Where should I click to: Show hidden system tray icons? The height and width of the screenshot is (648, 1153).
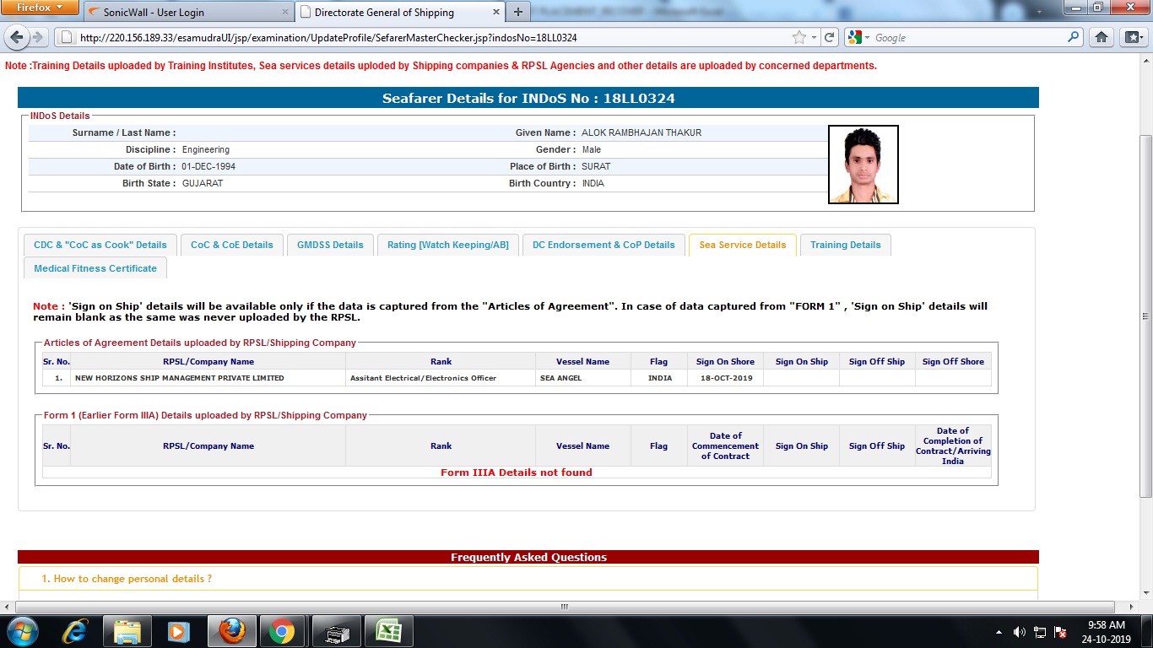tap(999, 632)
